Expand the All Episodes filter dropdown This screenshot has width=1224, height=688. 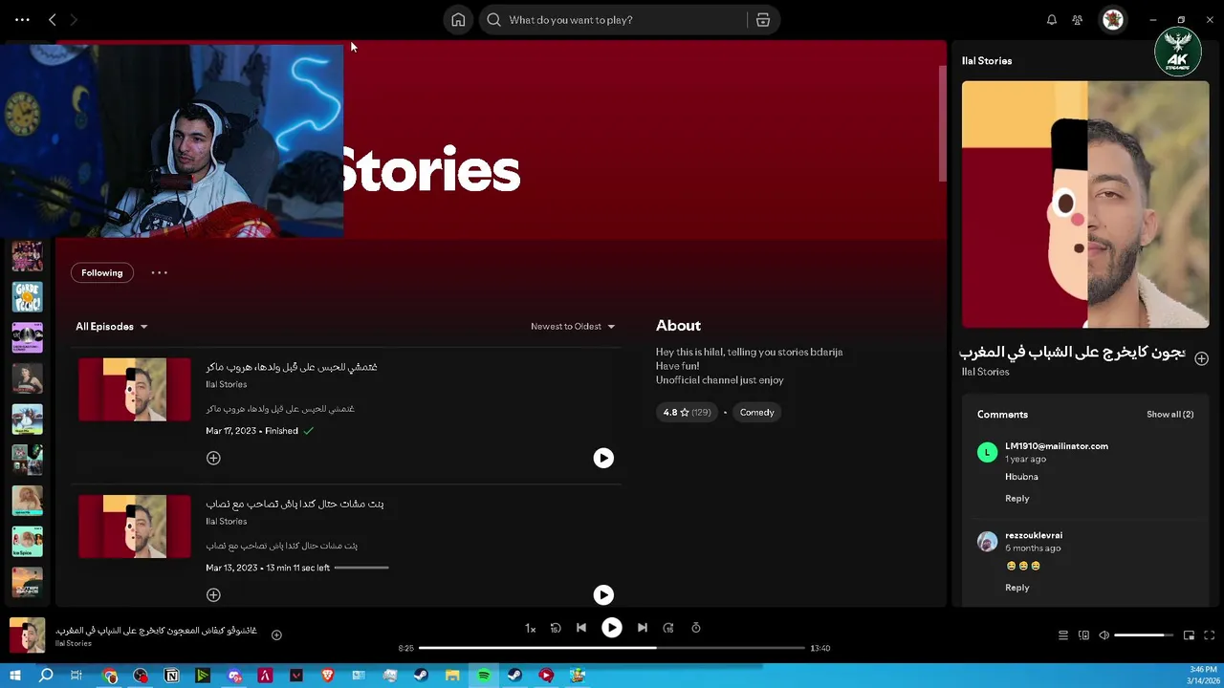click(x=112, y=327)
